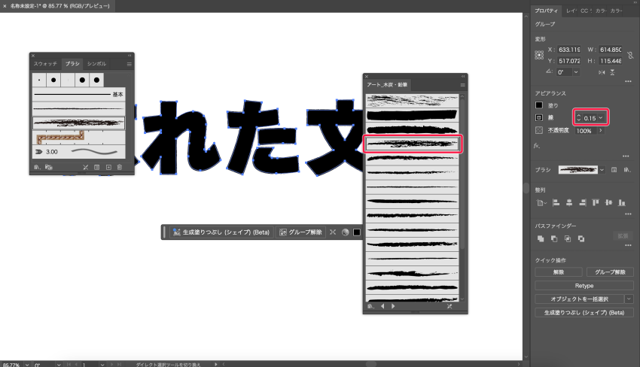Open the CC libraries panel tab
The image size is (640, 367).
[x=586, y=11]
